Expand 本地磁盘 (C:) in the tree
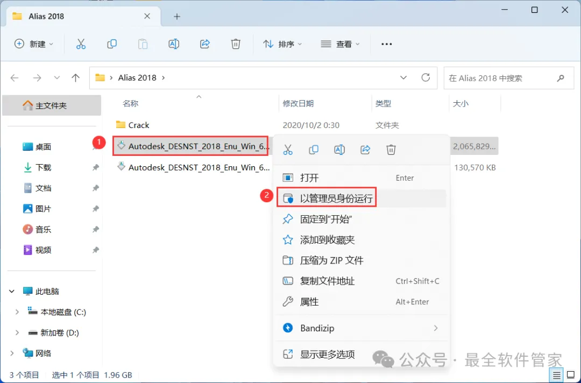This screenshot has height=383, width=581. pyautogui.click(x=17, y=312)
